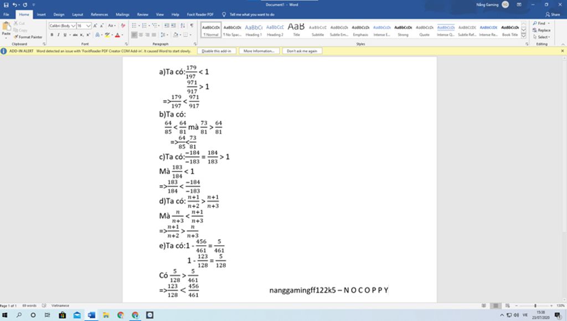Toggle bold formatting
567x321 pixels.
[x=51, y=35]
